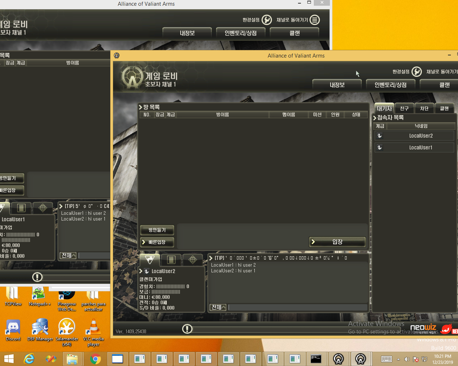Switch to the 친구 friends tab
Image resolution: width=458 pixels, height=366 pixels.
pos(404,108)
